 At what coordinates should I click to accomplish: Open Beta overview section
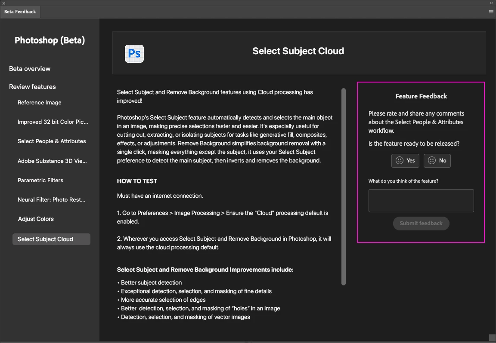[30, 68]
